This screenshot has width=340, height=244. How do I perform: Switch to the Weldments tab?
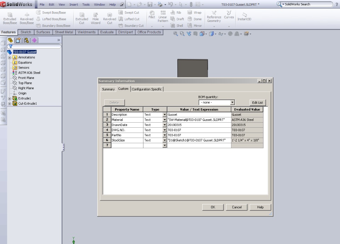(86, 32)
